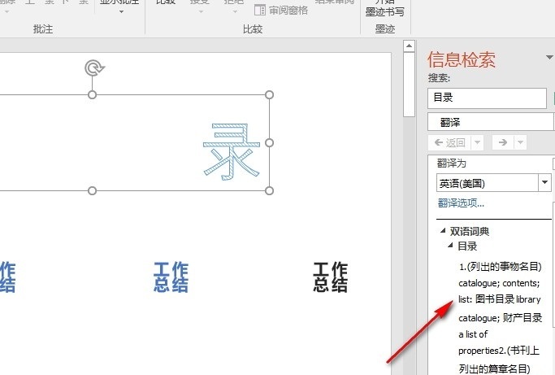Screen dimensions: 555x375
Task: Click the bottom-middle resize handle of the text box
Action: pyautogui.click(x=92, y=190)
